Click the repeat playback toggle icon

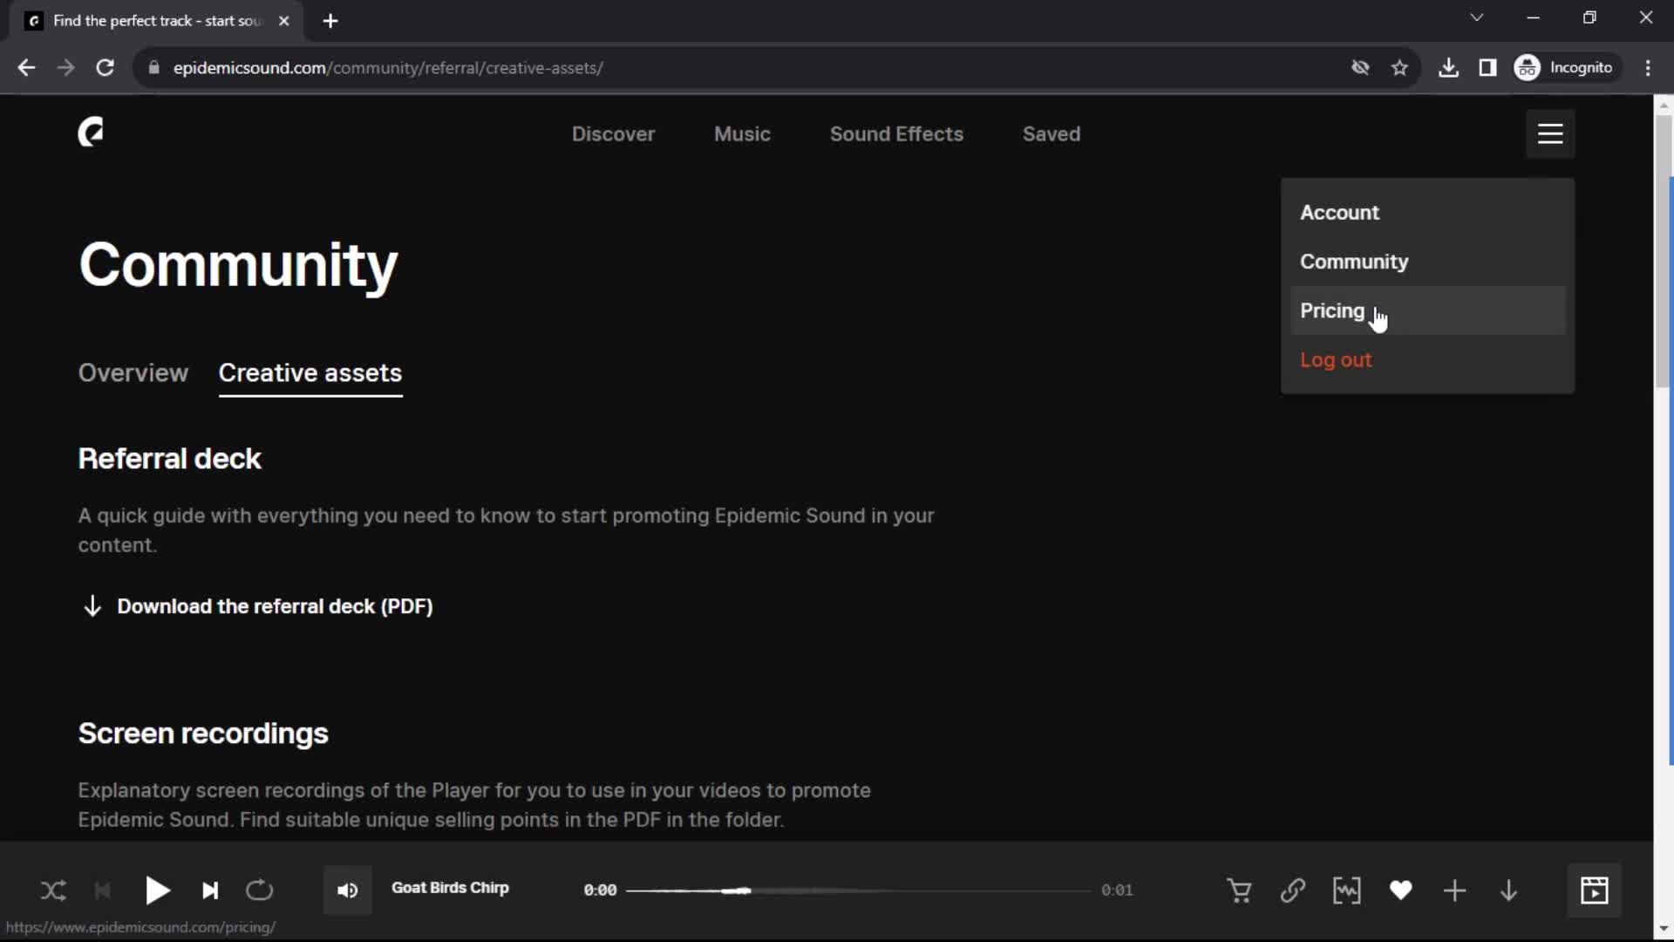pos(259,891)
